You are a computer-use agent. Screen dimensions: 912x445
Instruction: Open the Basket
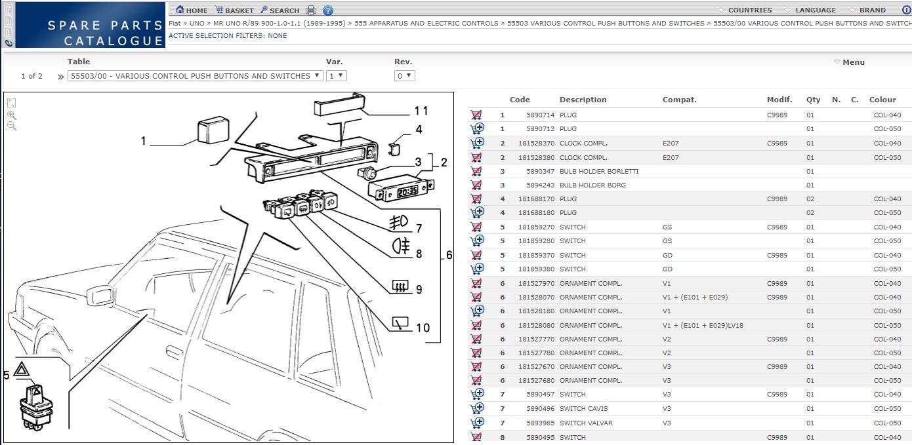click(234, 10)
